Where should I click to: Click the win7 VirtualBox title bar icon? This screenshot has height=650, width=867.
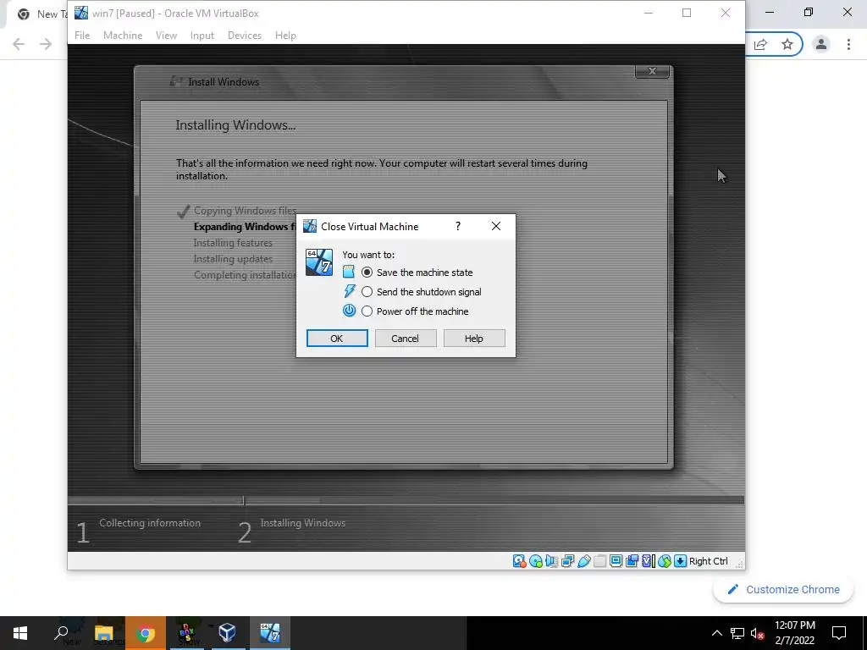[x=81, y=13]
